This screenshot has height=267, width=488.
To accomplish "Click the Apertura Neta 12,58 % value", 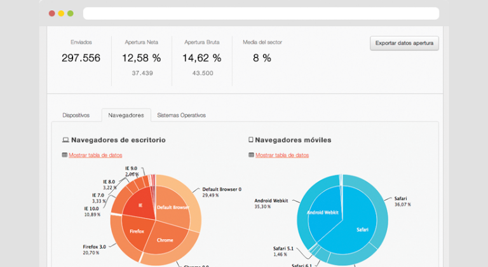I will tap(141, 58).
